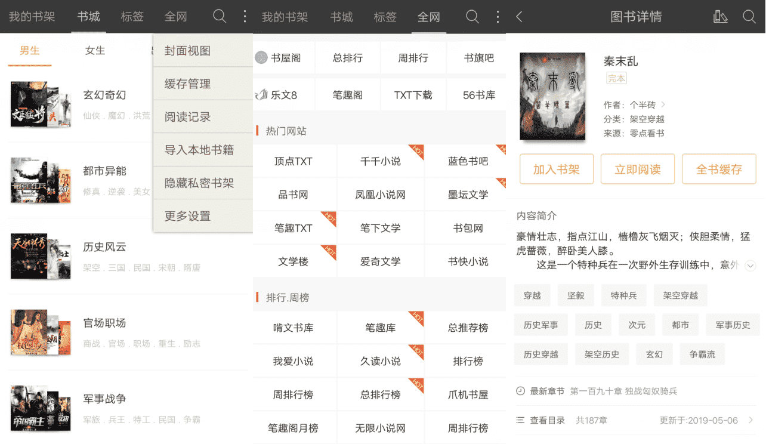Tap the bookshelf icon on 图书详情 bar
Viewport: 766px width, 444px height.
(x=722, y=17)
